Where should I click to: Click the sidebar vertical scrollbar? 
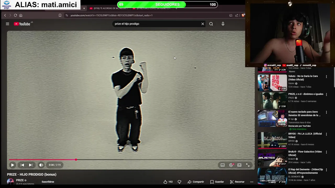(x=334, y=77)
